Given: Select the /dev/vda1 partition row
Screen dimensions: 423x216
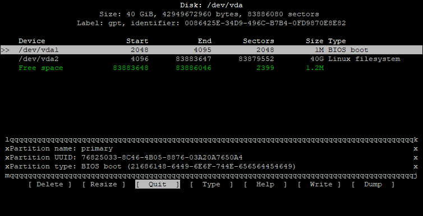Looking at the screenshot, I should [211, 50].
